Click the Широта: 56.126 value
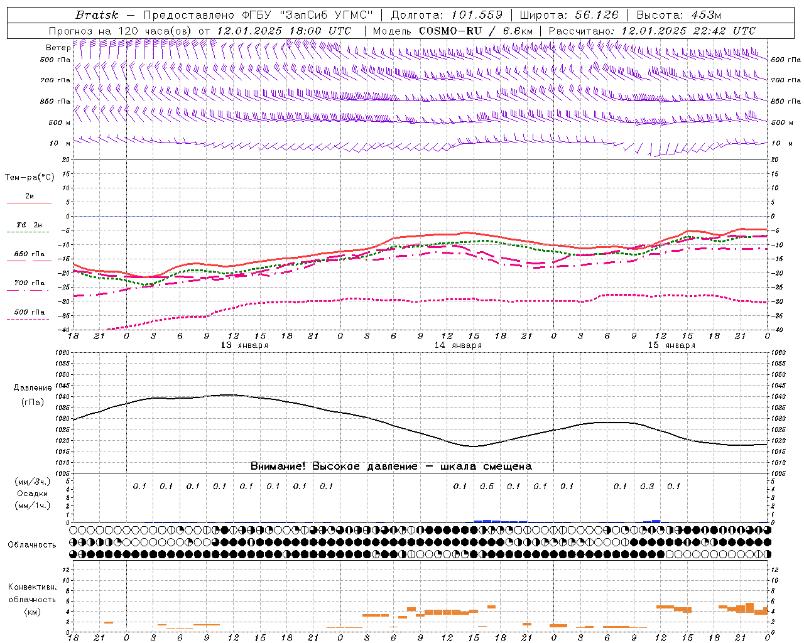804x643 pixels. point(569,15)
